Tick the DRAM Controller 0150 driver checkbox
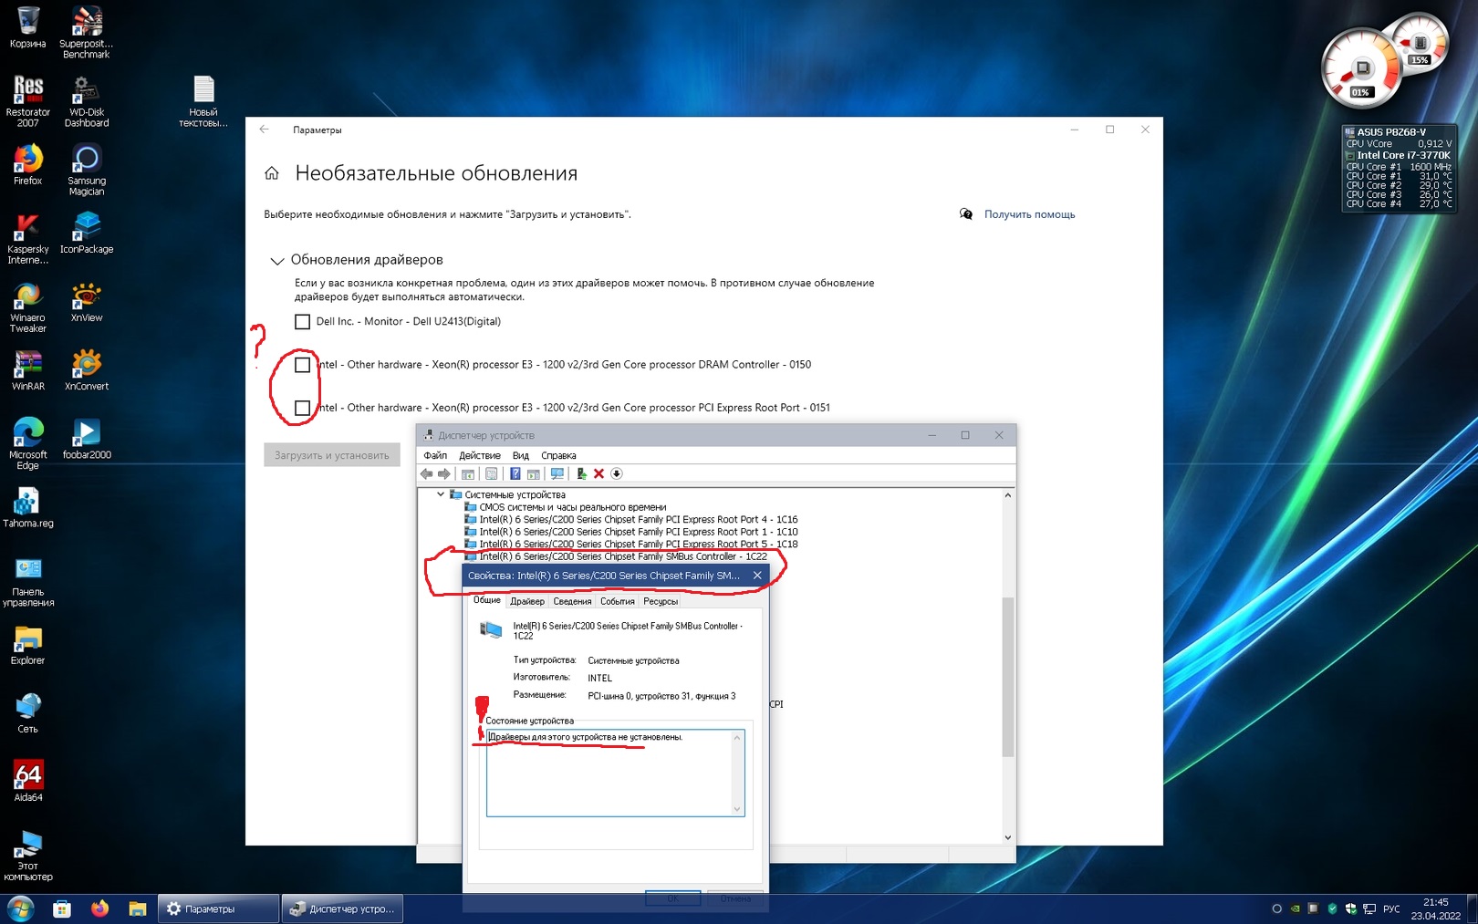 click(302, 365)
